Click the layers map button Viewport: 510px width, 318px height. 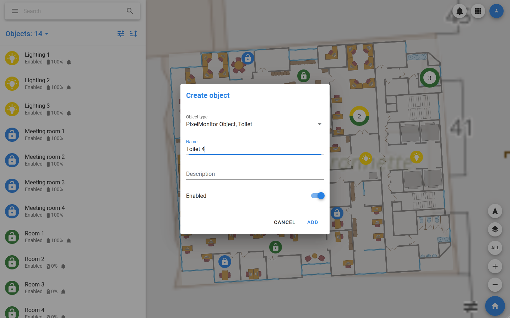[x=495, y=229]
